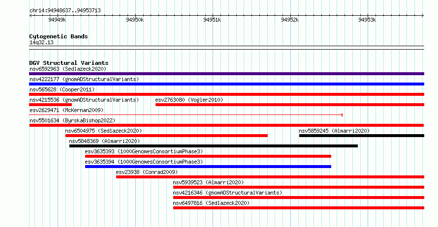This screenshot has height=227, width=438.
Task: Open the nsv6504975 (Sedlazeck2020) label
Action: click(x=103, y=131)
